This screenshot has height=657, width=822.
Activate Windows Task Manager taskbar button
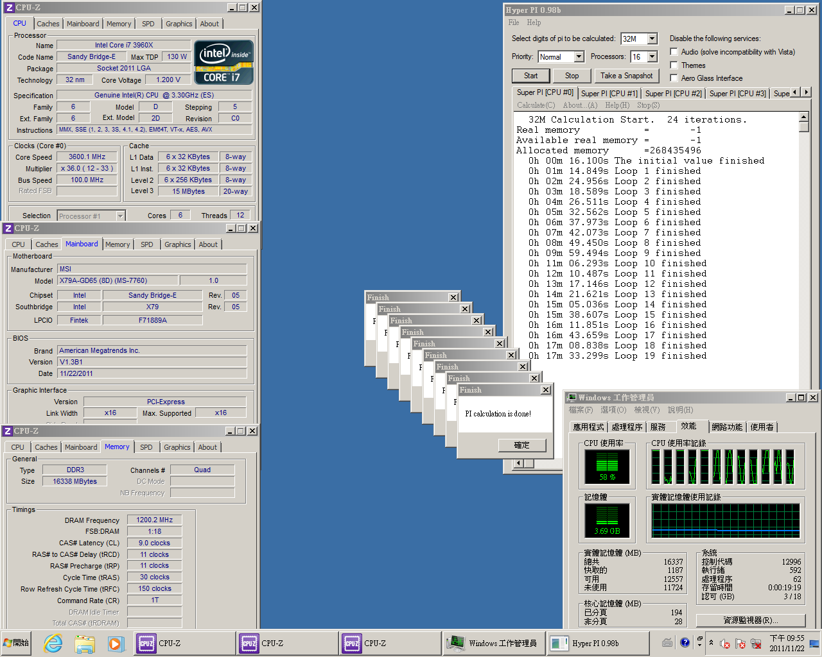click(x=493, y=643)
